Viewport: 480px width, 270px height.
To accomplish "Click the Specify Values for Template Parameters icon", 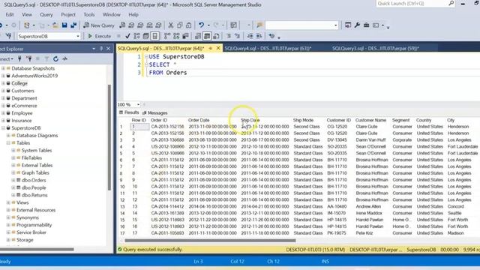I will 271,36.
